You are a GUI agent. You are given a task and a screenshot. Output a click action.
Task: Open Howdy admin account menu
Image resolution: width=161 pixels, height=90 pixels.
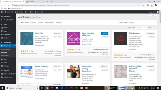153,12
